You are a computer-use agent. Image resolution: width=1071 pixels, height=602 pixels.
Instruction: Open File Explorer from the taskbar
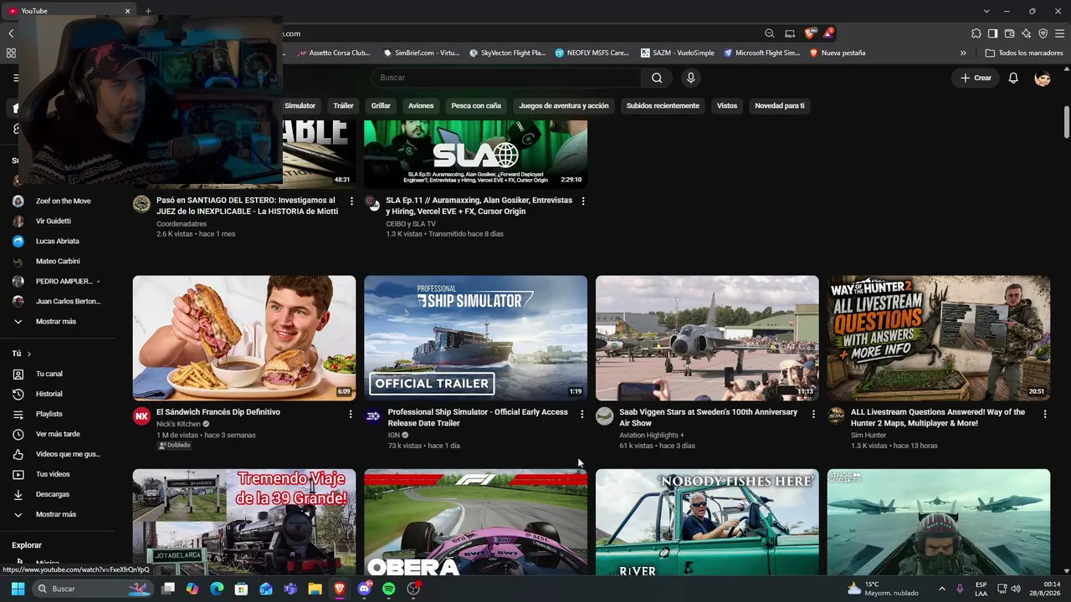pos(315,589)
